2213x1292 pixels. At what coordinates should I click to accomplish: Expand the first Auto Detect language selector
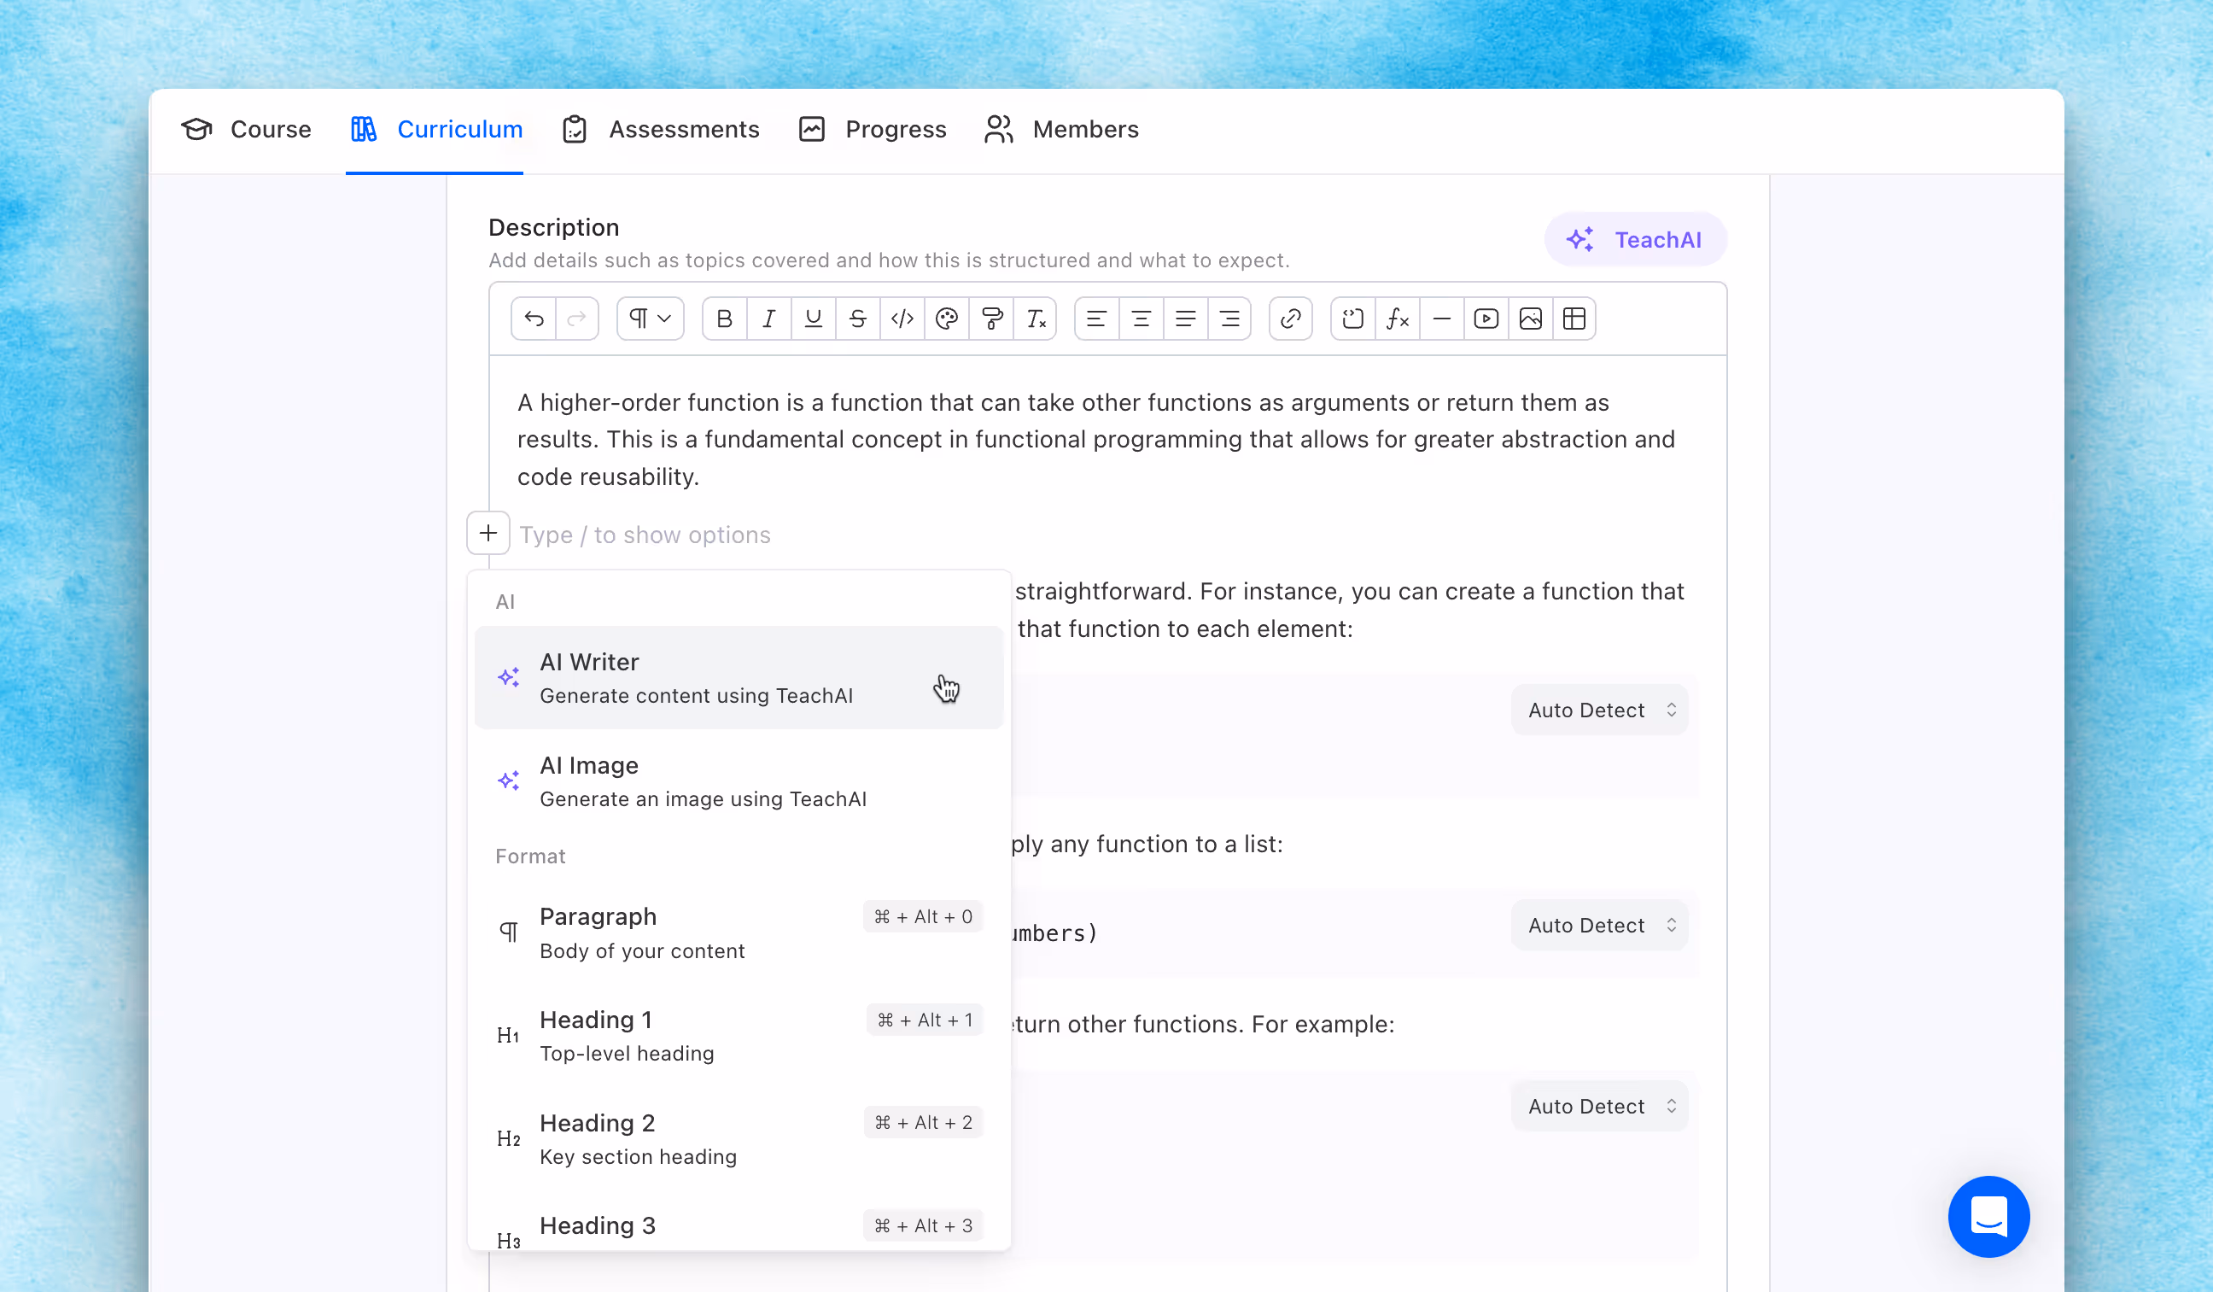tap(1599, 710)
